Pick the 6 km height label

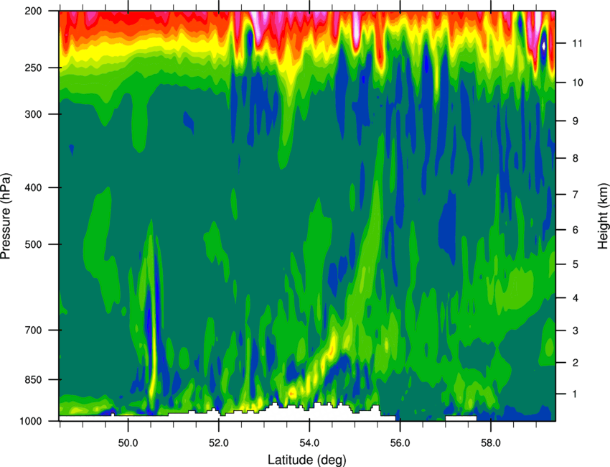click(576, 230)
